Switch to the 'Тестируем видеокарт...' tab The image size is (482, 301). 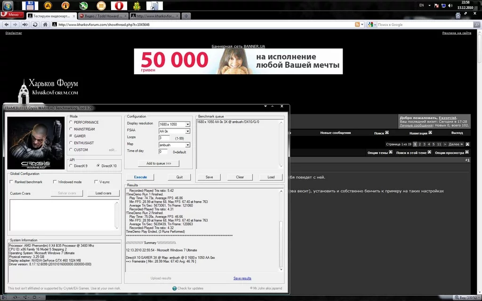pyautogui.click(x=51, y=16)
